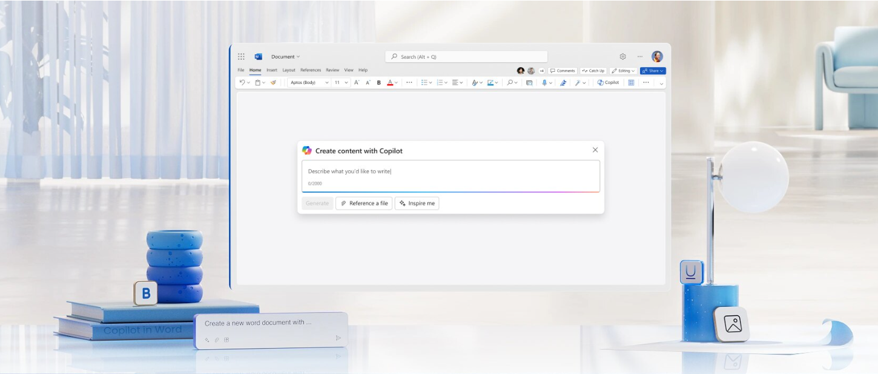The image size is (878, 374).
Task: Switch to the Review tab
Action: (332, 70)
